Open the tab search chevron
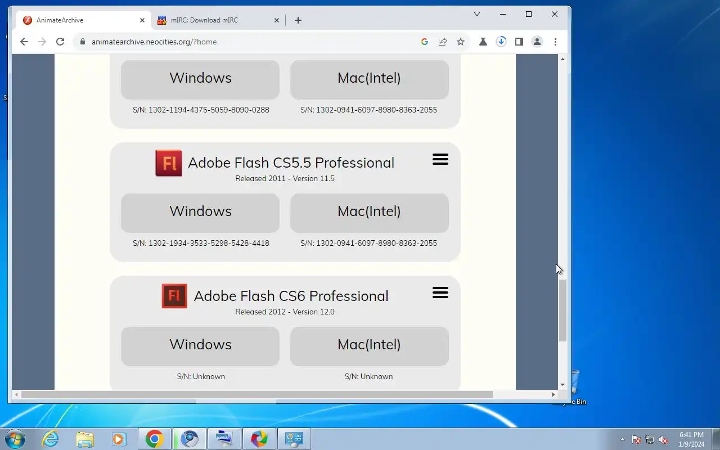Screen dimensions: 720x450 [x=476, y=14]
